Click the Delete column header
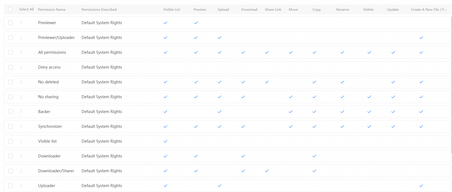 pyautogui.click(x=368, y=10)
